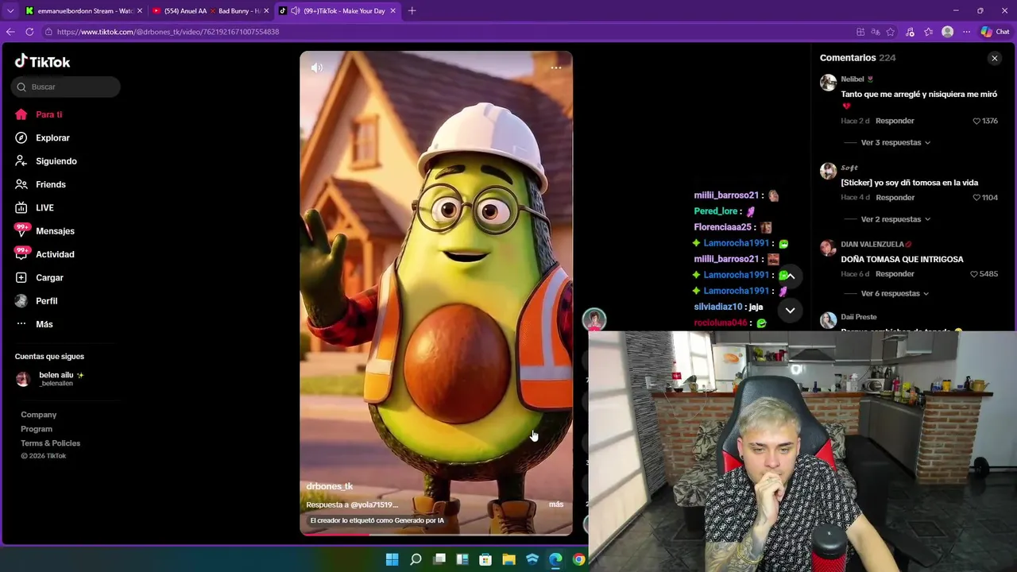Add this page to favorites
Screen dimensions: 1017x572
pyautogui.click(x=891, y=32)
